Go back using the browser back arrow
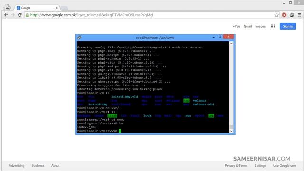The image size is (304, 171). [6, 15]
